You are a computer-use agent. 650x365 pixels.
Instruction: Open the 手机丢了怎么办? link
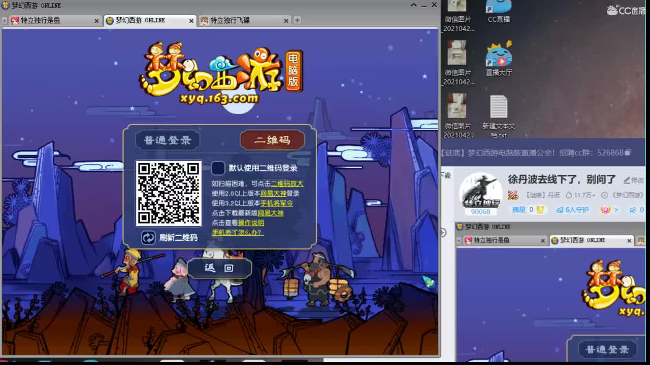coord(237,232)
